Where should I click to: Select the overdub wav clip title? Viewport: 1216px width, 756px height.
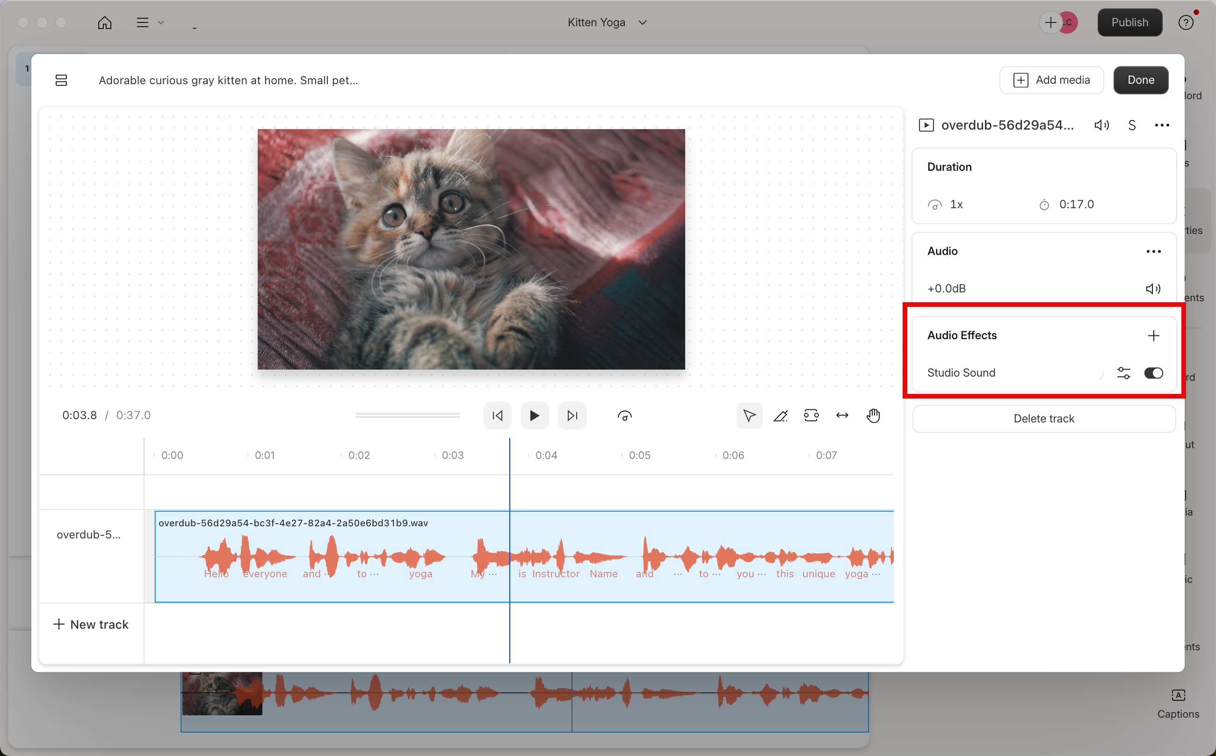pos(293,523)
